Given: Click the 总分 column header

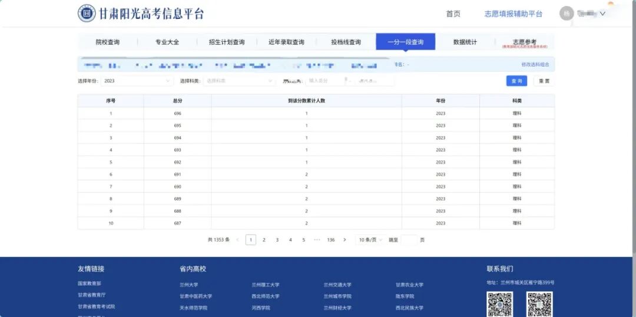Looking at the screenshot, I should [177, 101].
